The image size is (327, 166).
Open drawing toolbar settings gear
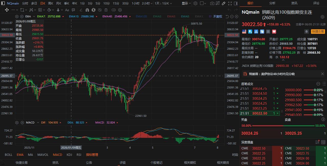pyautogui.click(x=120, y=10)
